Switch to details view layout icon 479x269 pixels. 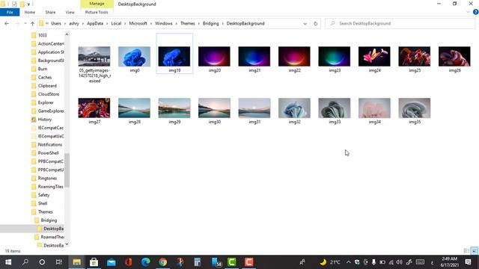click(466, 251)
